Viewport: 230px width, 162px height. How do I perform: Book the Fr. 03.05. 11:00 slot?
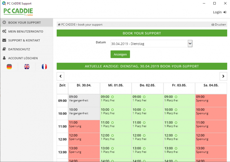tap(179, 126)
